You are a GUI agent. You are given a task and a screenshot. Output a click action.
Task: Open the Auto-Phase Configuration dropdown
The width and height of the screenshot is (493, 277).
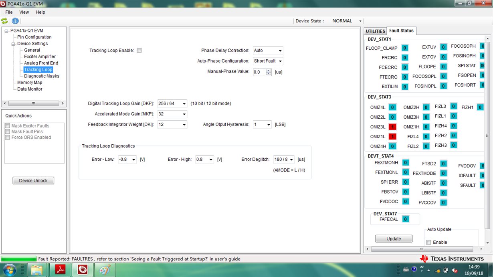point(268,61)
